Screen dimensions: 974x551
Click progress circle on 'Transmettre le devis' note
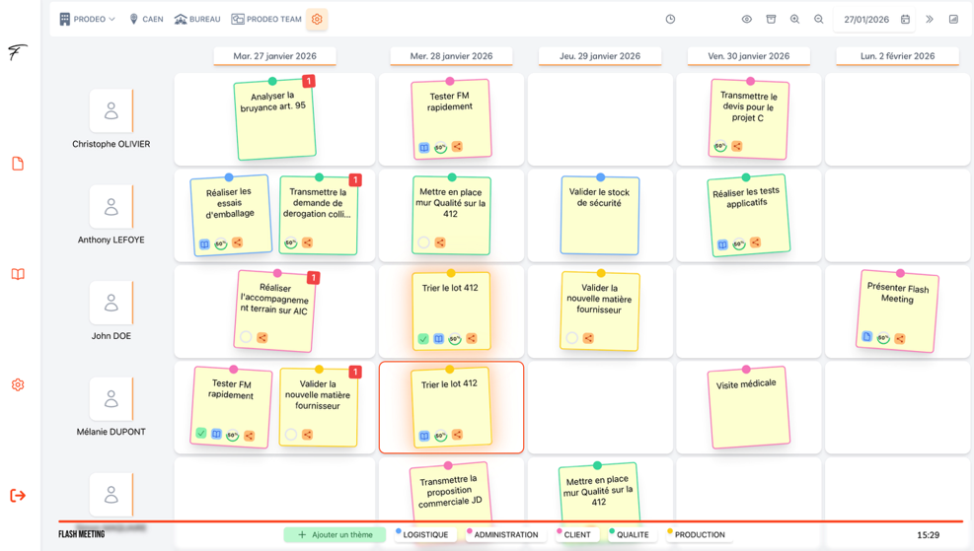pos(720,147)
